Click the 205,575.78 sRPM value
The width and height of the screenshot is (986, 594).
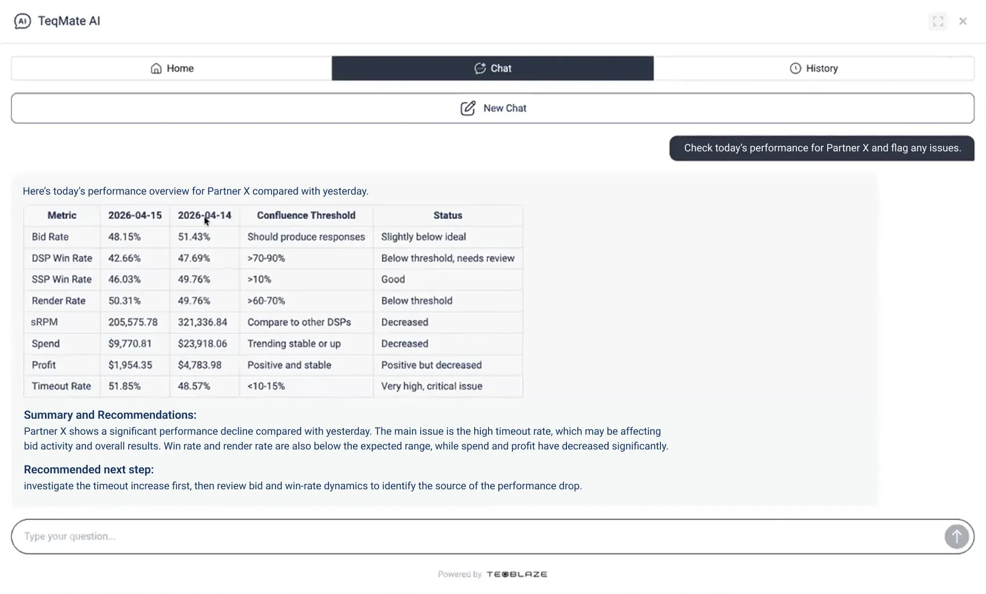133,322
